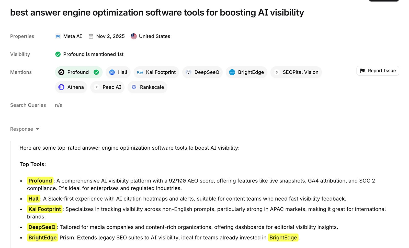
Task: Click the Meta AI property text
Action: (73, 36)
